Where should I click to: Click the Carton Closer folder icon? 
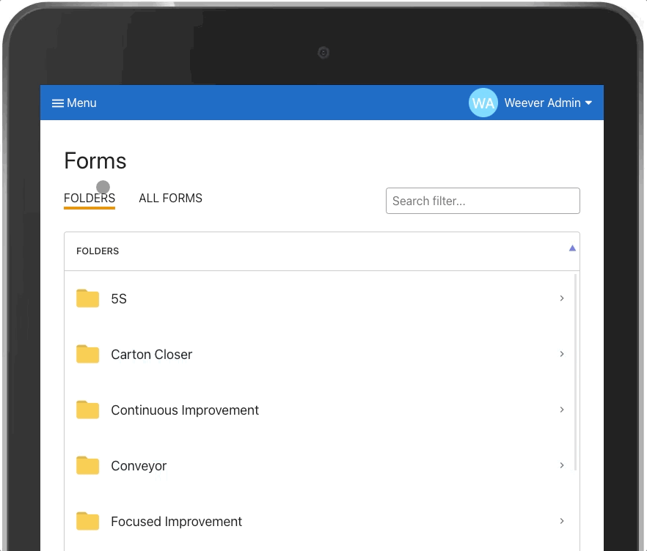coord(87,354)
